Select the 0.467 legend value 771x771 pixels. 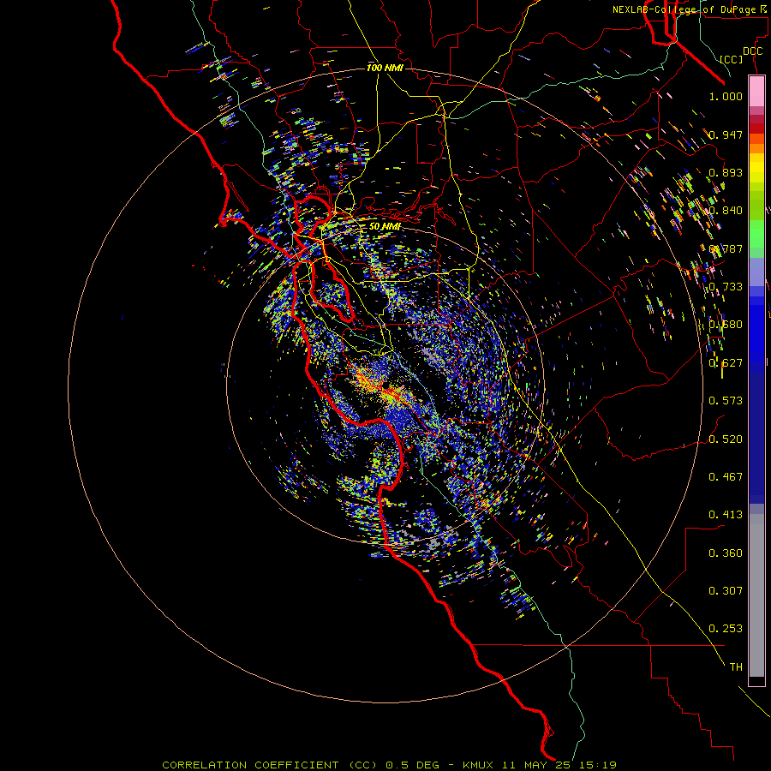pyautogui.click(x=726, y=477)
